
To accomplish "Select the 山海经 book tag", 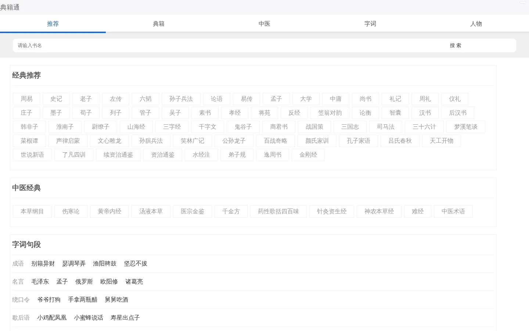I will 136,127.
